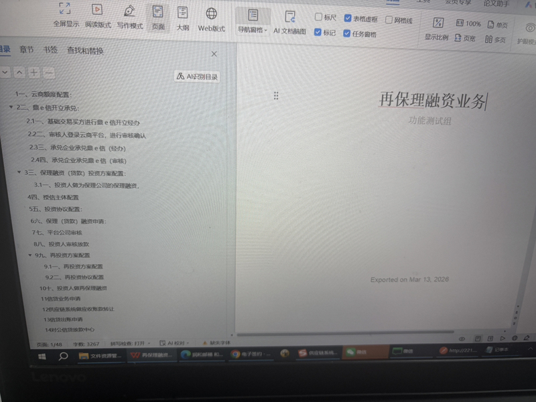Open File Explorer (文件资源管理器) on the taskbar
Image resolution: width=536 pixels, height=402 pixels.
click(100, 356)
